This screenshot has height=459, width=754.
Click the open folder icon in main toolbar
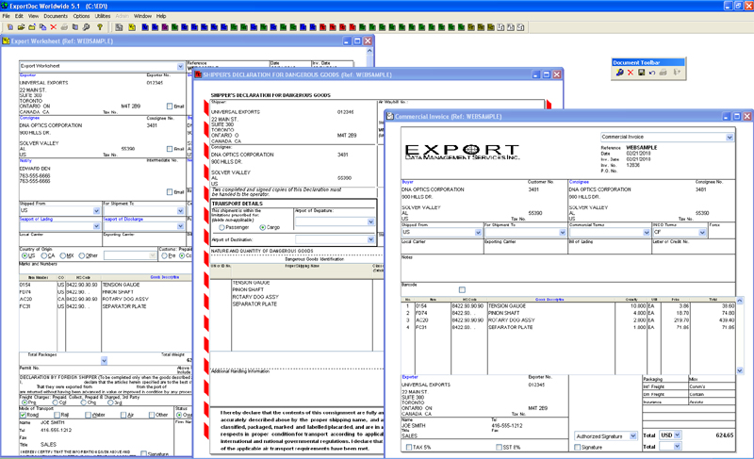(21, 27)
